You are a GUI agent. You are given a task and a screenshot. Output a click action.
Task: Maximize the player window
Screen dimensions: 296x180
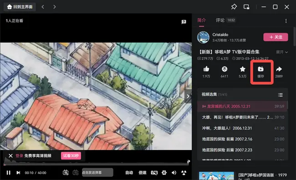275,7
